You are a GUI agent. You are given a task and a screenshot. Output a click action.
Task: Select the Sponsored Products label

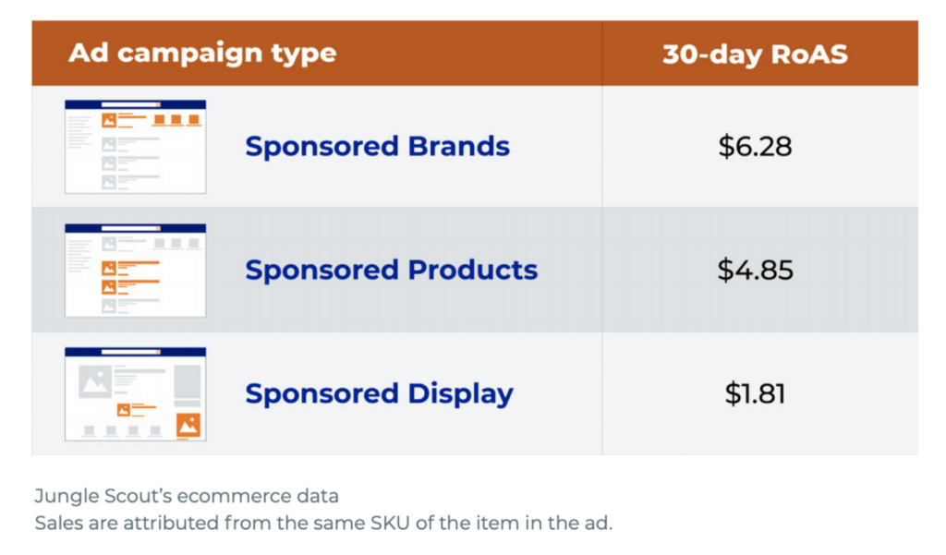click(x=391, y=271)
